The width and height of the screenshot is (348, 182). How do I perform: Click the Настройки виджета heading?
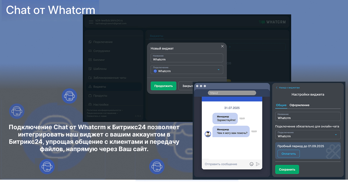(308, 94)
